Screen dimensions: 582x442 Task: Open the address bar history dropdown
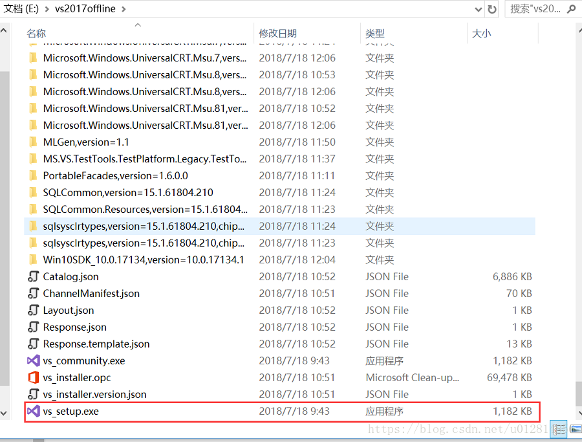tap(479, 9)
